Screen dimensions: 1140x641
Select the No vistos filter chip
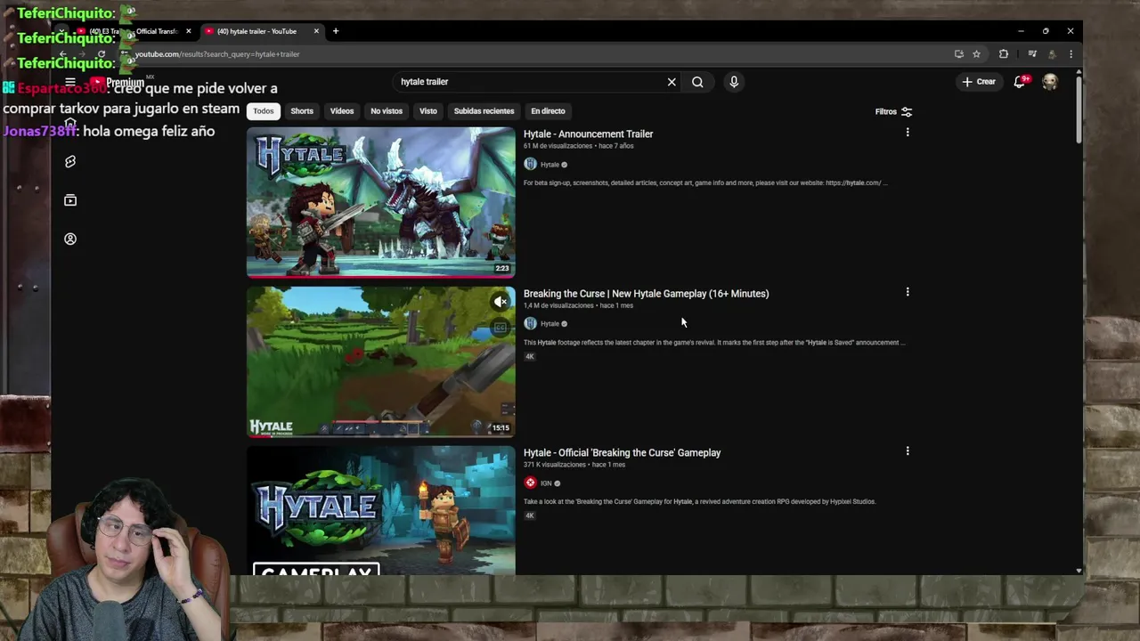pos(387,111)
